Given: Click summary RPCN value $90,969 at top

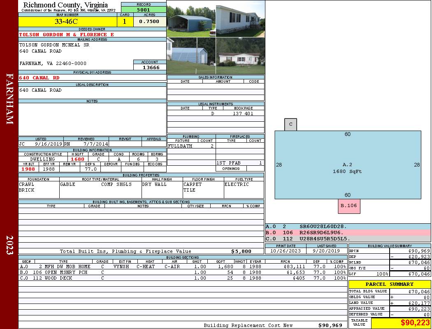Looking at the screenshot, I should point(419,251).
